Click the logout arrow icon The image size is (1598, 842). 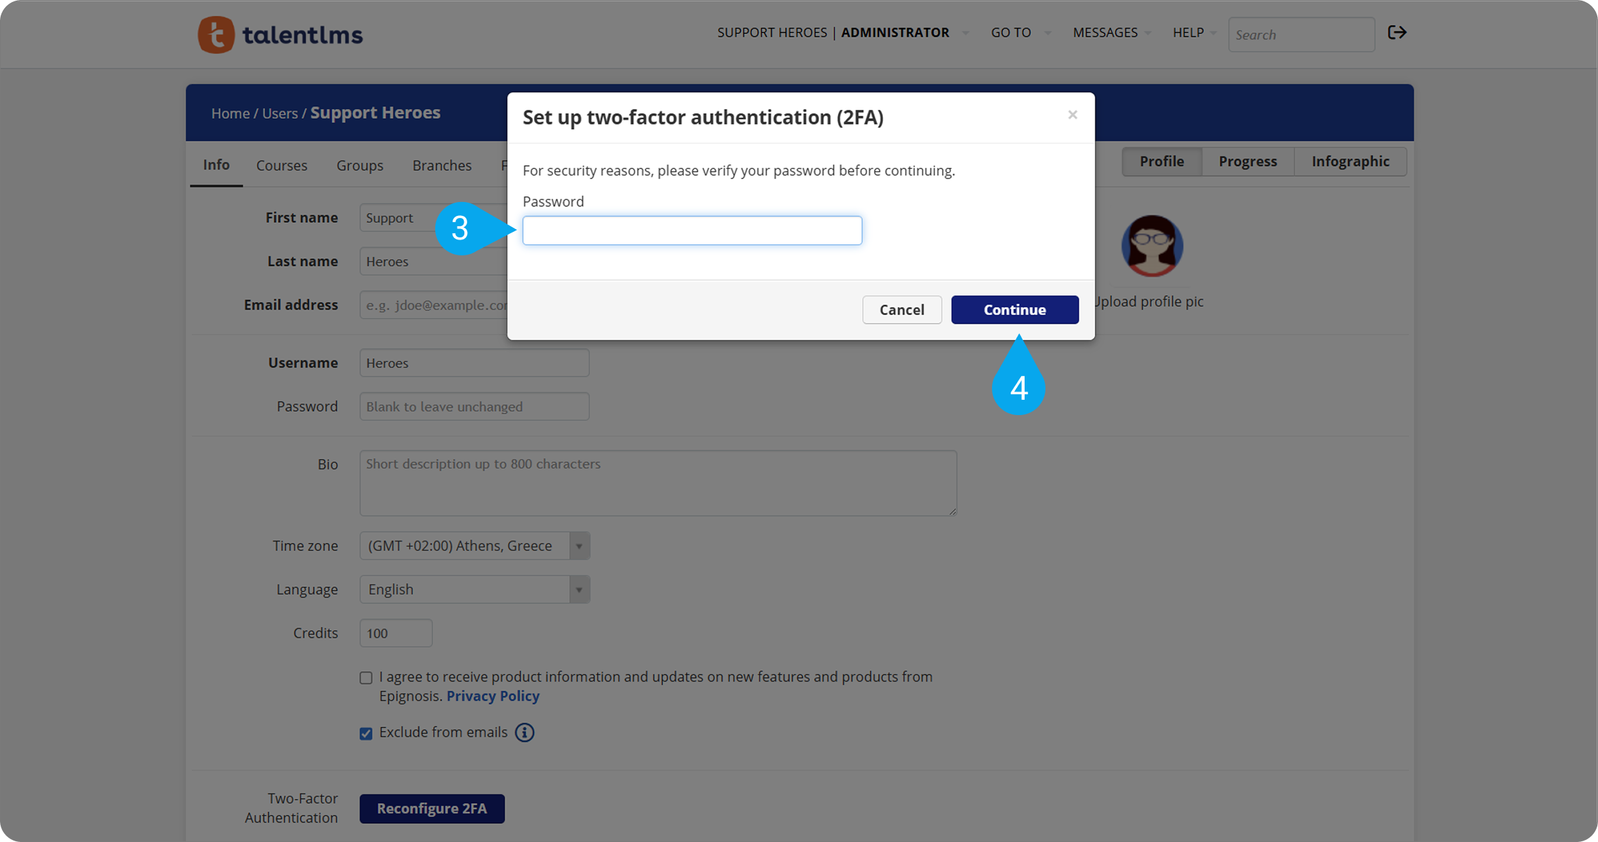[x=1397, y=33]
